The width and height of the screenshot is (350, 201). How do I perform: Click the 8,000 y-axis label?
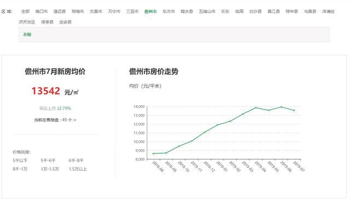140,159
